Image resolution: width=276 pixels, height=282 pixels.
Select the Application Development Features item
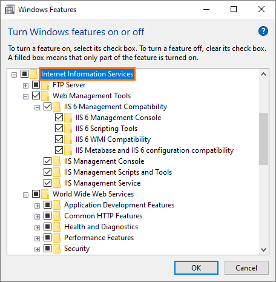tap(119, 205)
